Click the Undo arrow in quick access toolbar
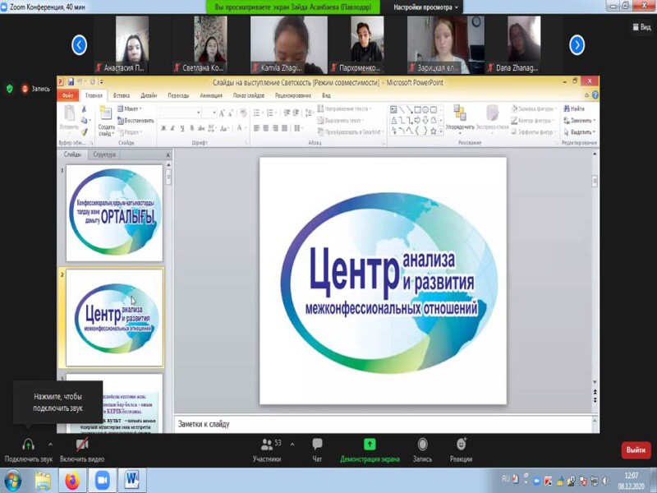The height and width of the screenshot is (493, 657). 80,81
